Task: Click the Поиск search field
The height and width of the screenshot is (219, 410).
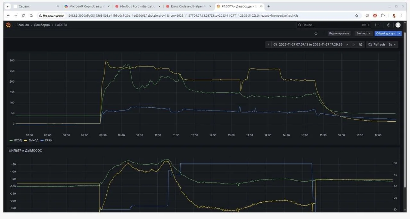Action: [x=330, y=25]
